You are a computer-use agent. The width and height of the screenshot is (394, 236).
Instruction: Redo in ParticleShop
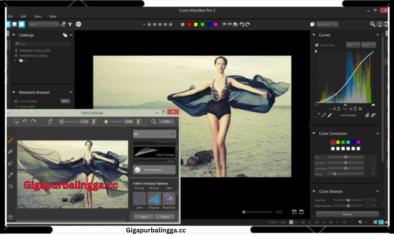[x=33, y=122]
